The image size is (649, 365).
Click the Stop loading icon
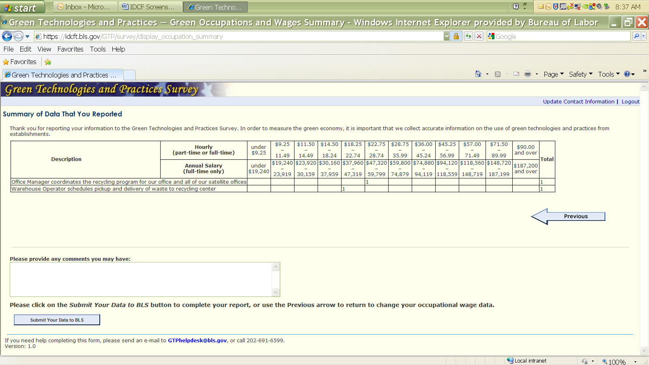[x=479, y=36]
